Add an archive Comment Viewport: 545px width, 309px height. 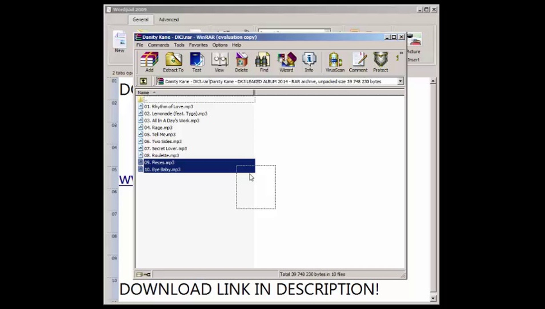pyautogui.click(x=358, y=62)
